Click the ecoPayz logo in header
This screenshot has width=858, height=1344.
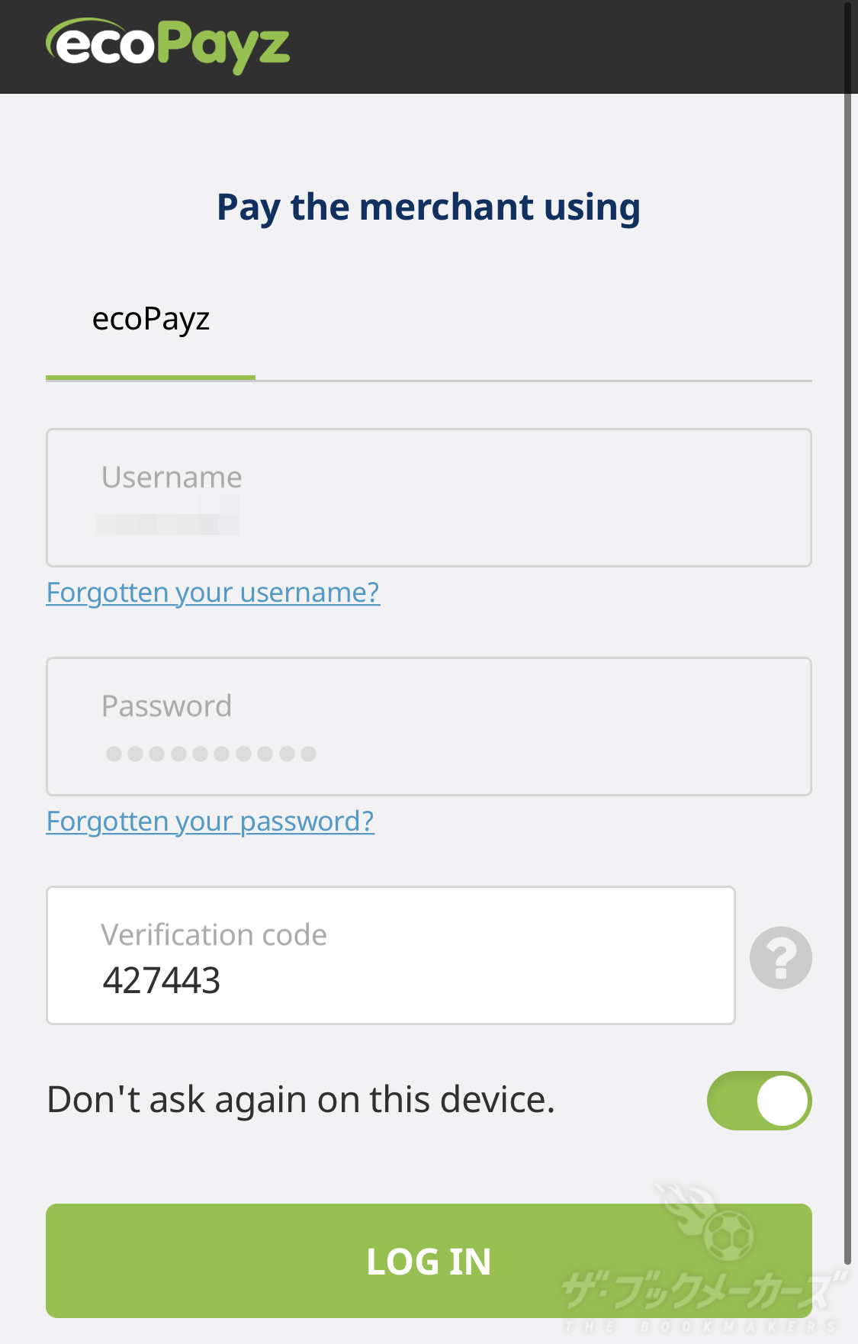168,46
